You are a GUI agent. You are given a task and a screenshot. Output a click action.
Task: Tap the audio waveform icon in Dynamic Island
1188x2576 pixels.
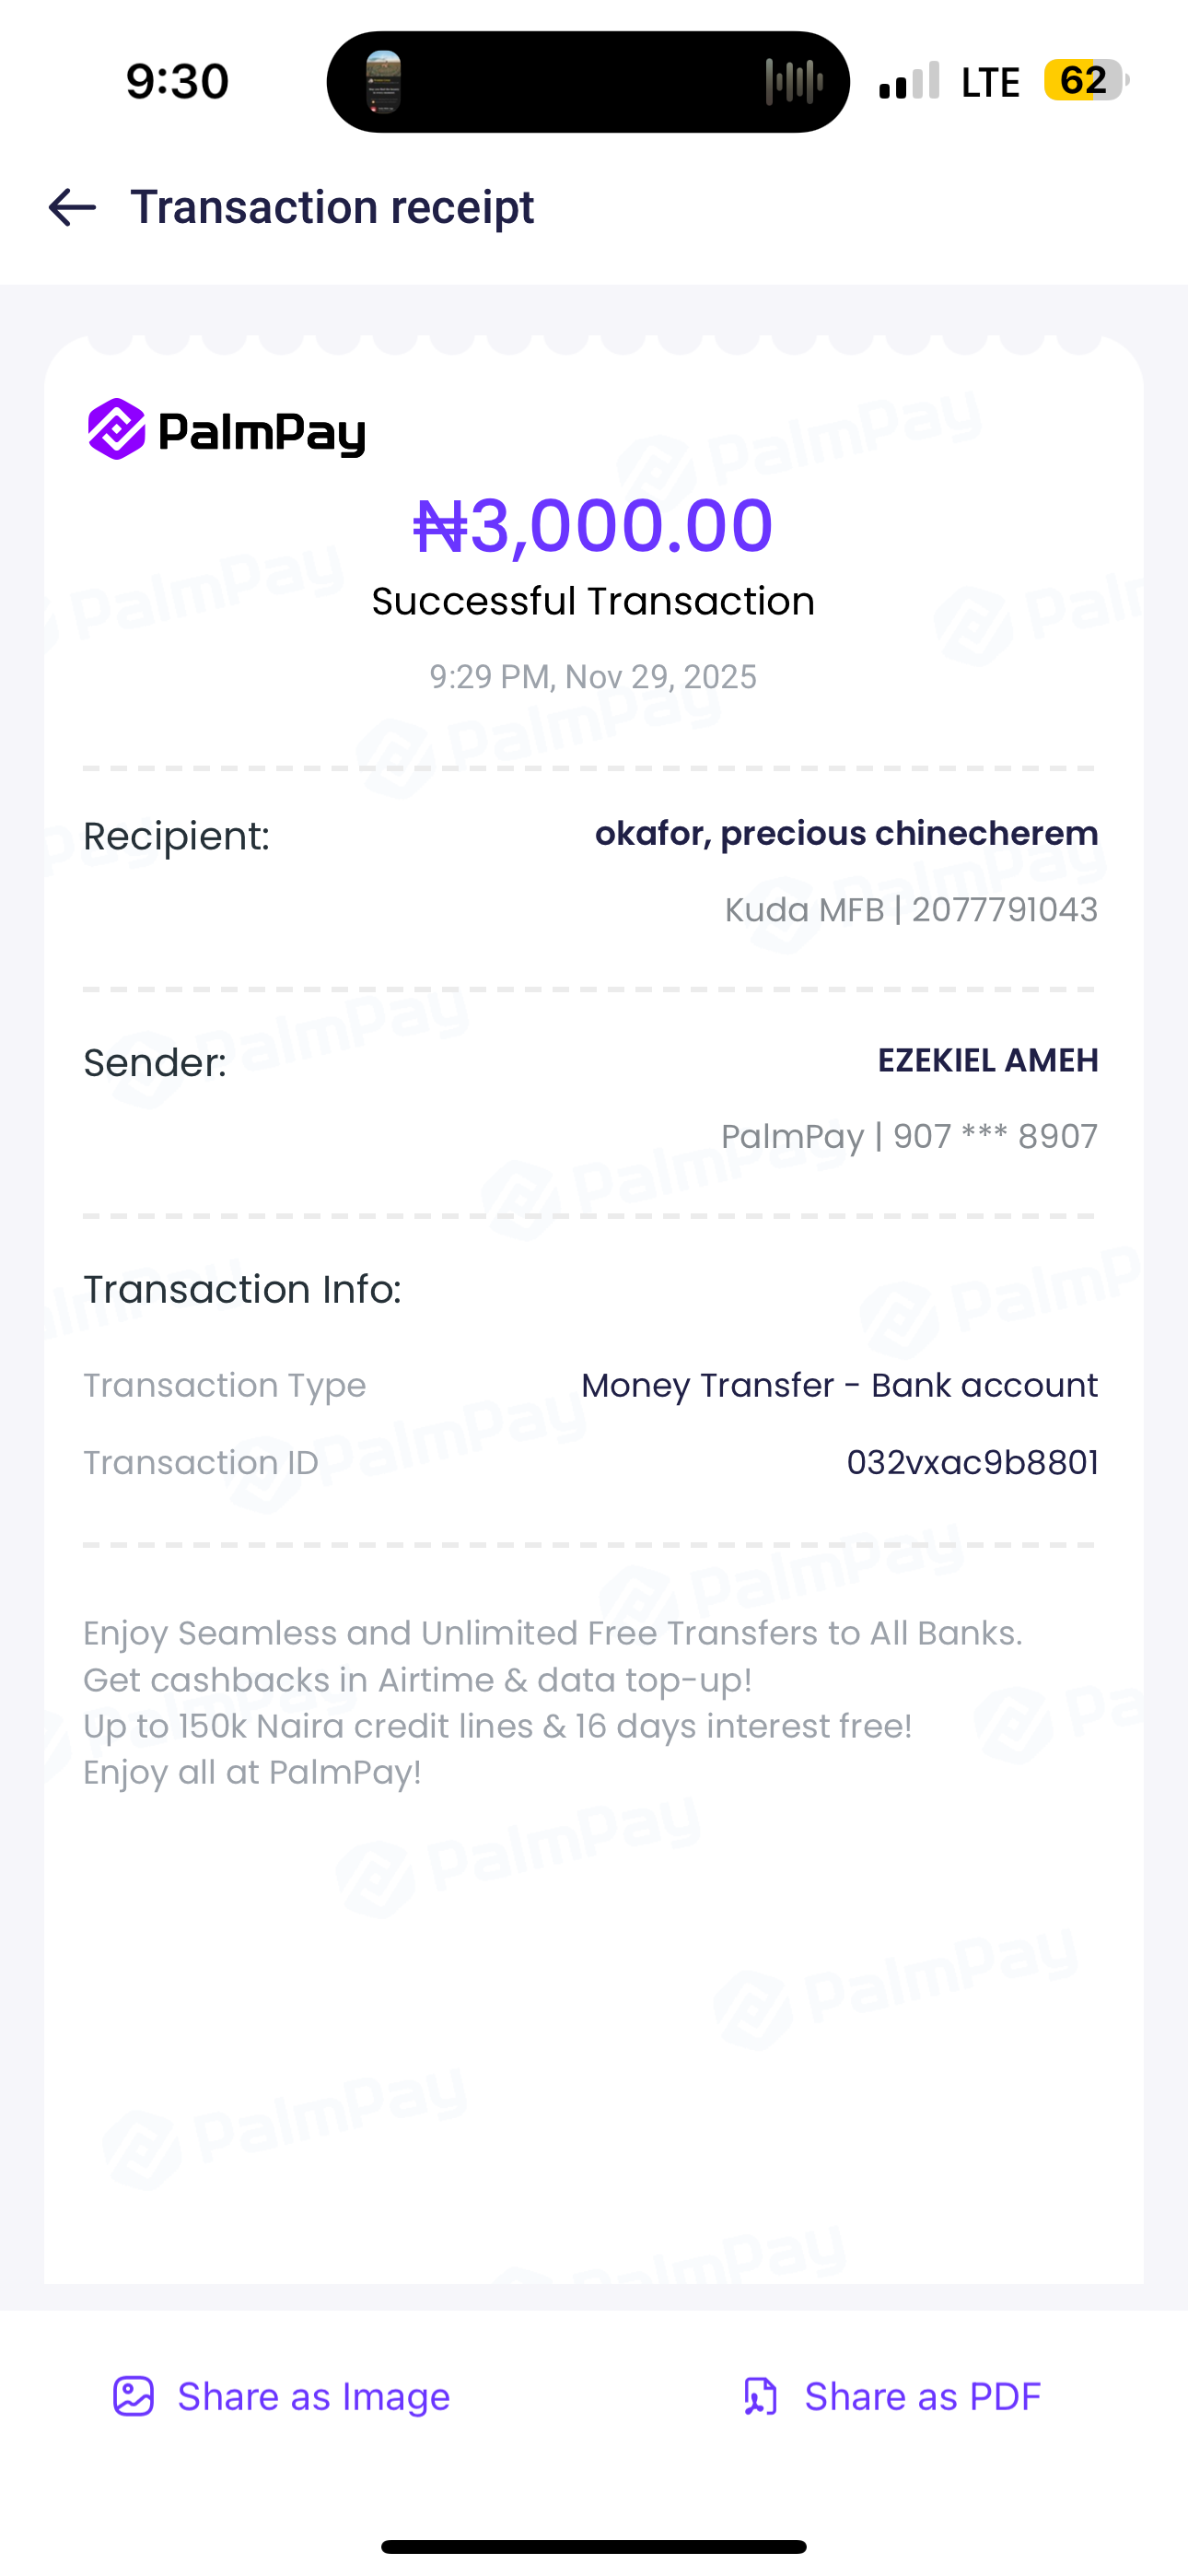click(x=793, y=82)
